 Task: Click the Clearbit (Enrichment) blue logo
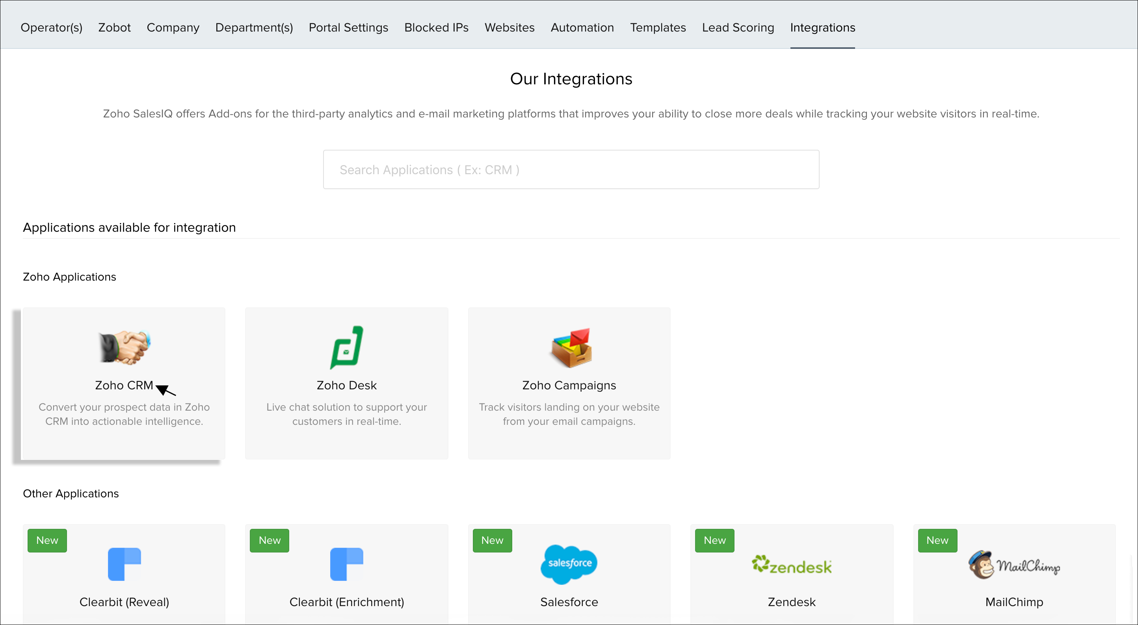347,564
